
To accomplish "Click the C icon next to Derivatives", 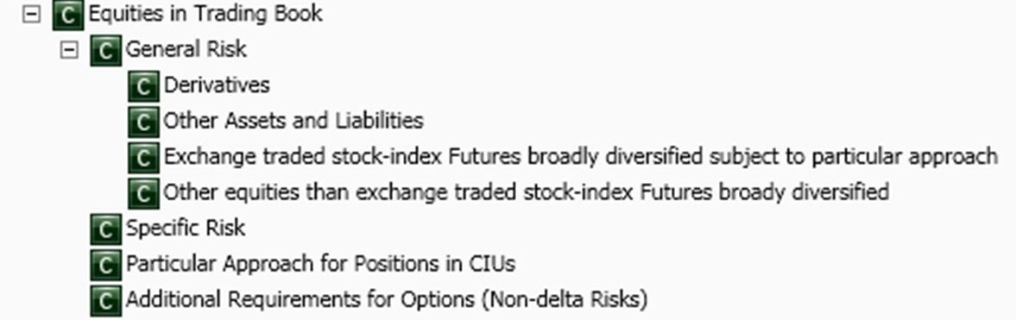I will pos(144,86).
